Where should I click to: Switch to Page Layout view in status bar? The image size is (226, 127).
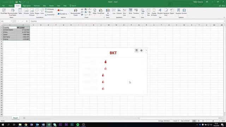click(198, 121)
